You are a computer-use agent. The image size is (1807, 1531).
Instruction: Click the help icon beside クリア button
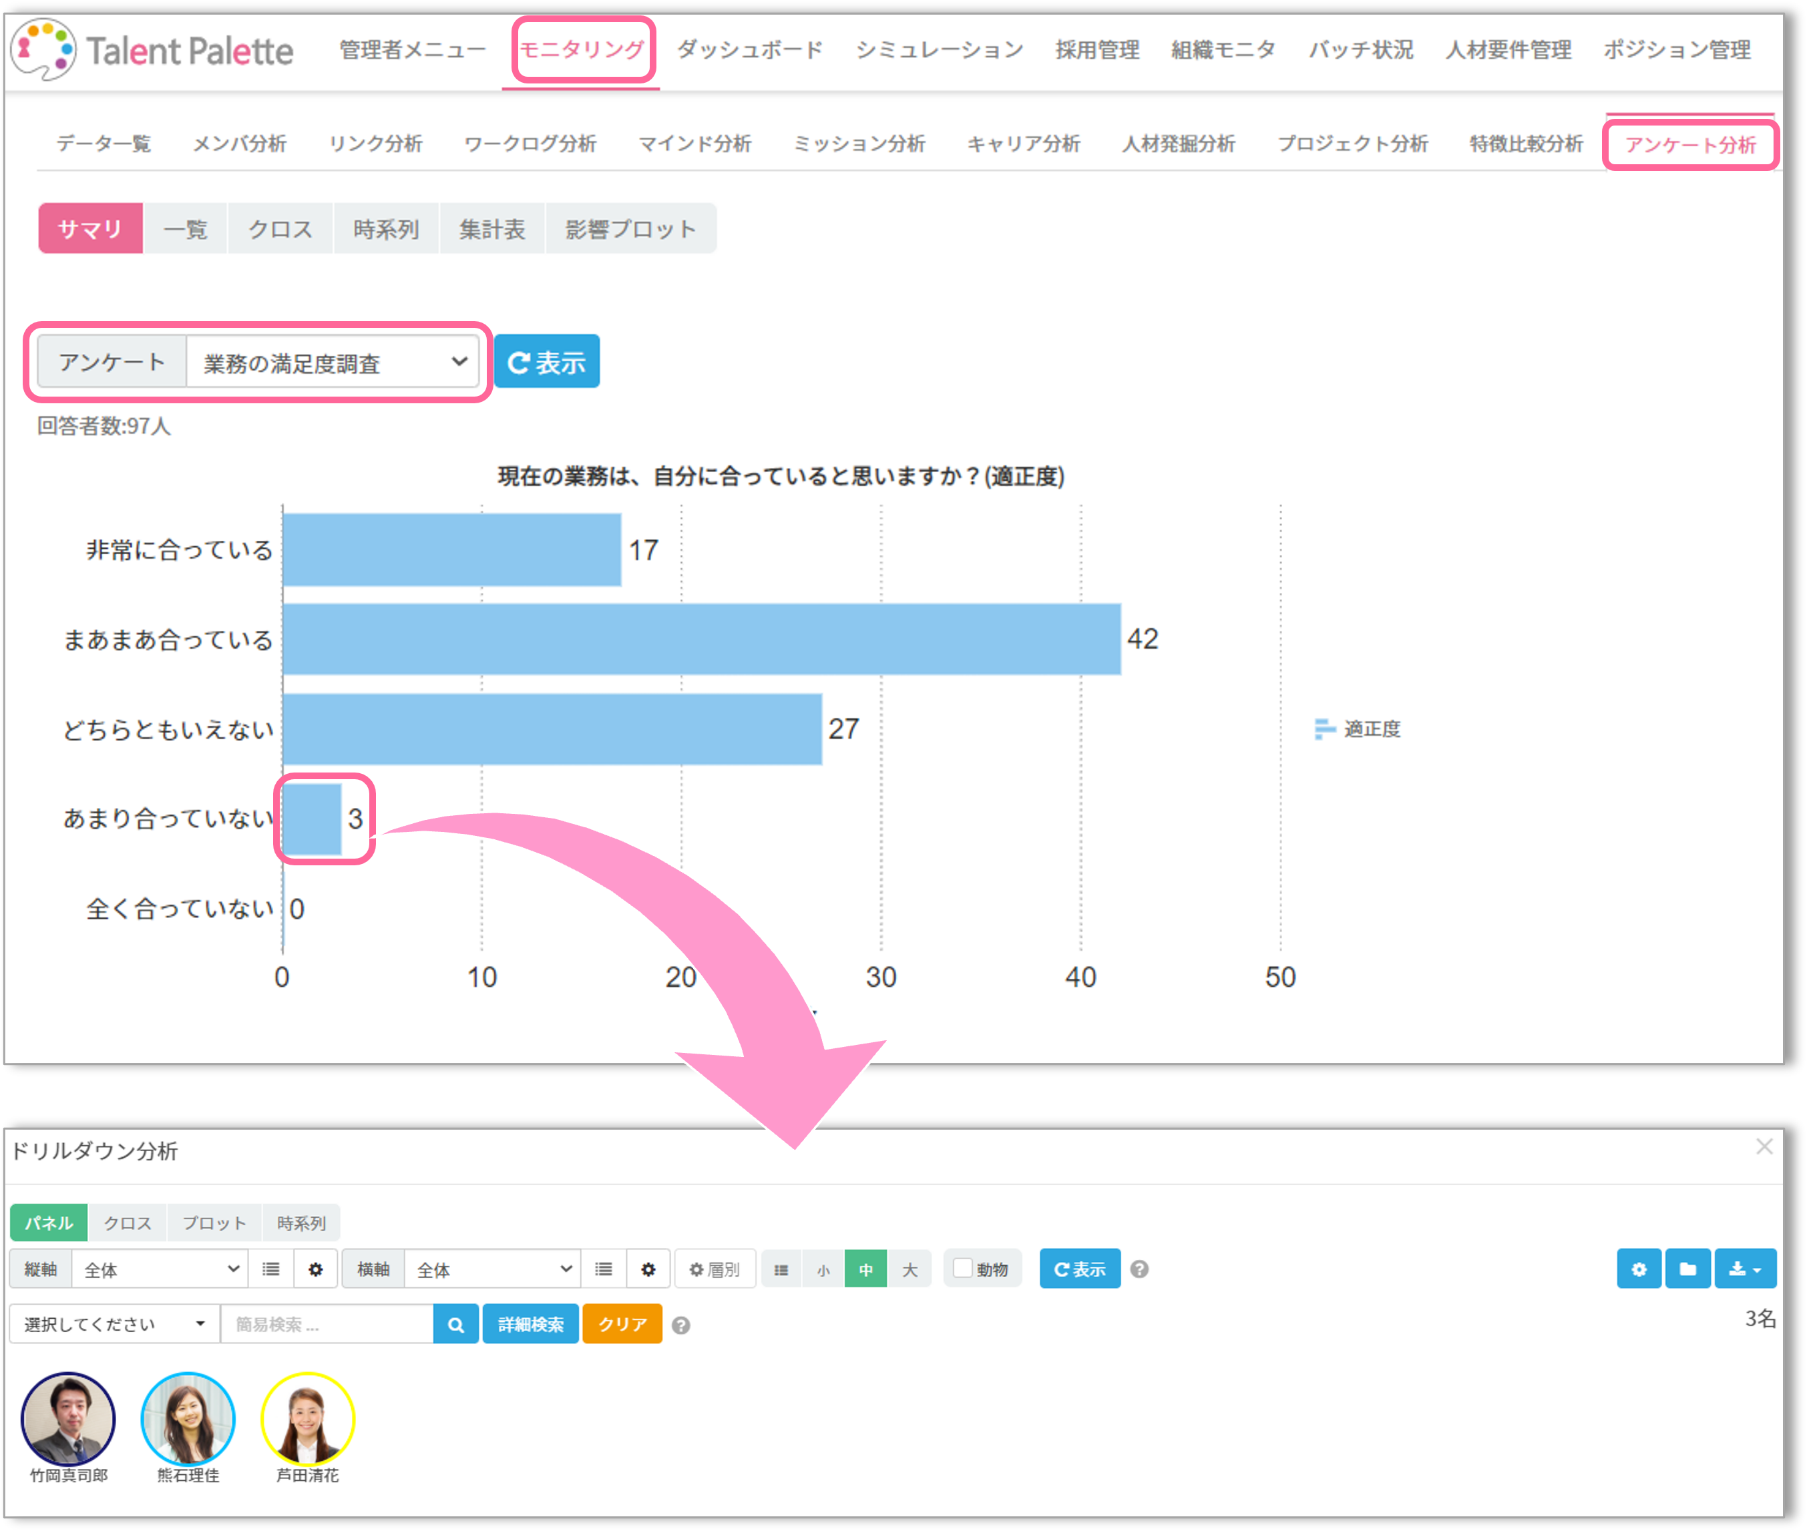(x=681, y=1325)
